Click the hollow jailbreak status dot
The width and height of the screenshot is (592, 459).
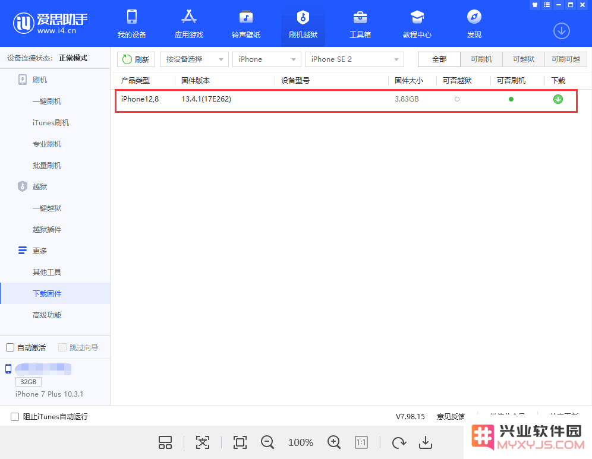point(457,99)
